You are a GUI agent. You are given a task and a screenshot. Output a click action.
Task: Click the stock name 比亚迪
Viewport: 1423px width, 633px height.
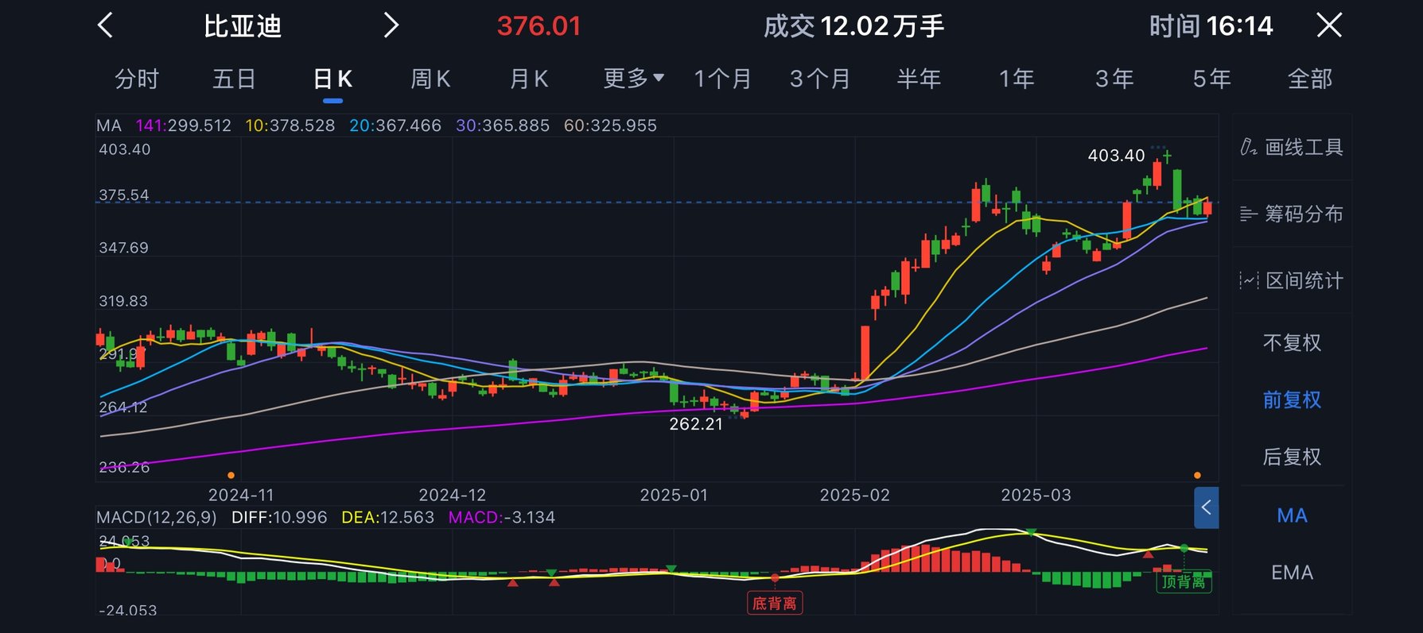tap(243, 26)
